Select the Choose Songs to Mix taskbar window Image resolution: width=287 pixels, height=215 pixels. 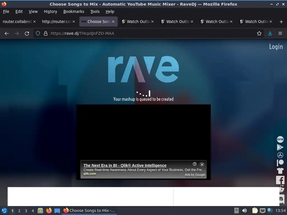[x=89, y=211]
